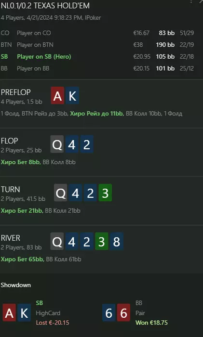Click the Won €18.75 result text
This screenshot has width=203, height=337.
151,323
